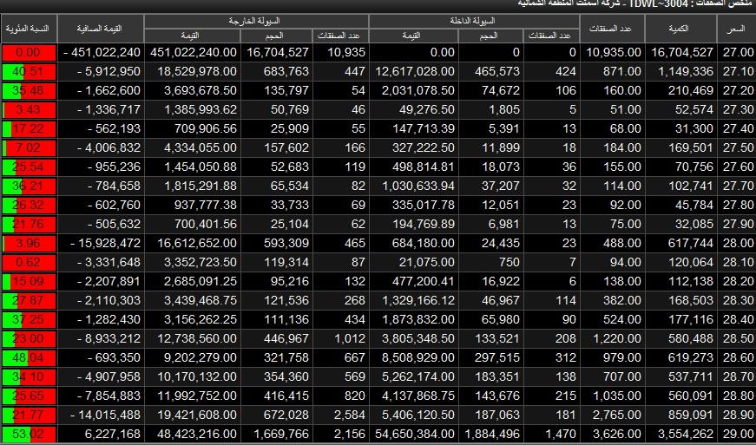This screenshot has height=445, width=756.
Task: Click the 48.04 percentage bar
Action: [29, 358]
